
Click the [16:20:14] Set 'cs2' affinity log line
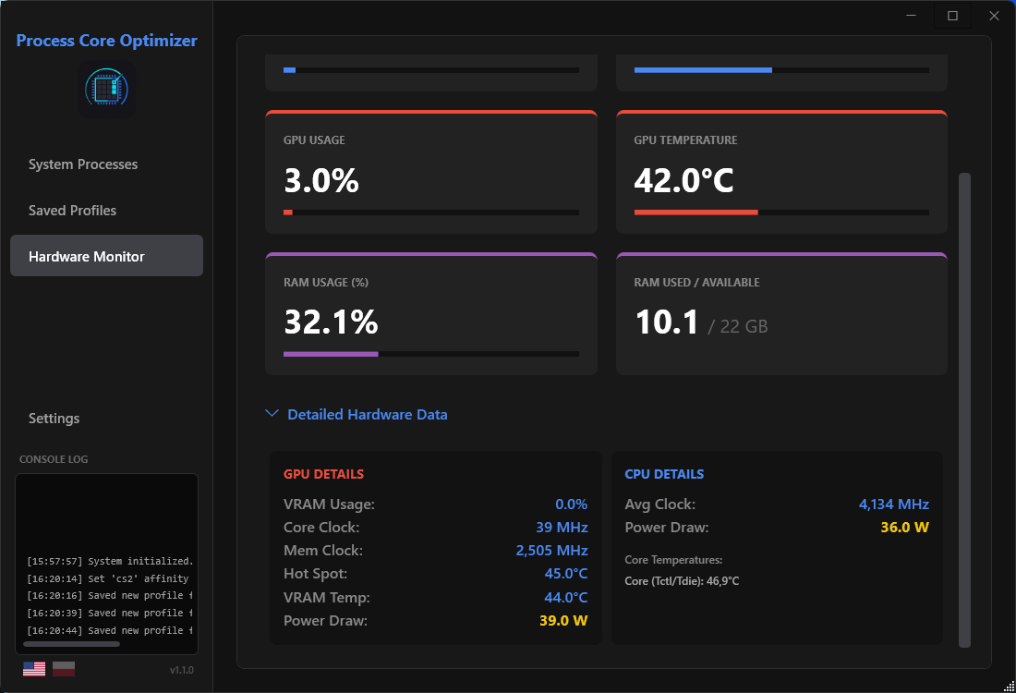[107, 578]
